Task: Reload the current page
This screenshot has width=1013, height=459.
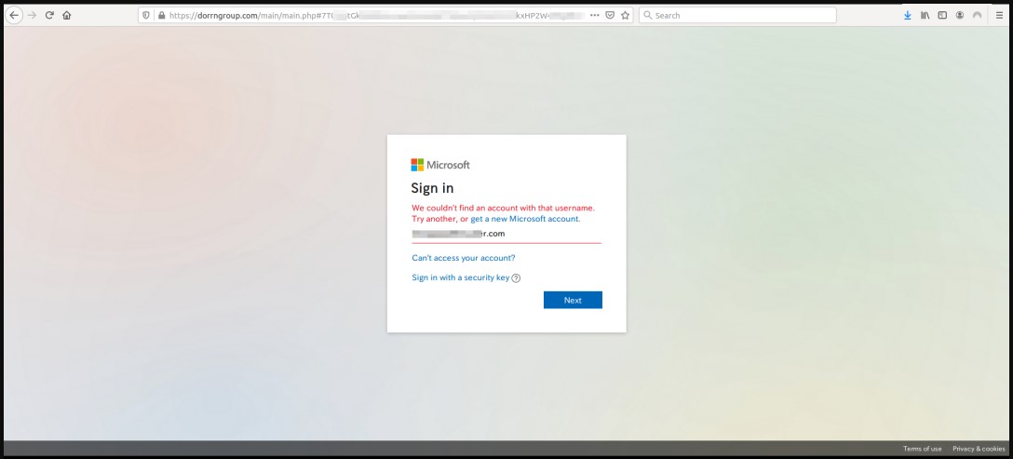Action: tap(49, 15)
